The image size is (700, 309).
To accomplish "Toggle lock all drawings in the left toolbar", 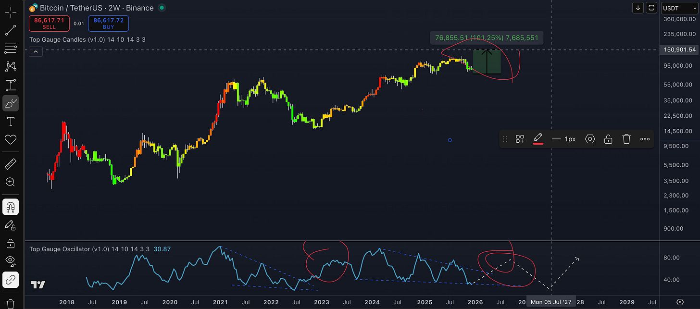I will (x=11, y=243).
